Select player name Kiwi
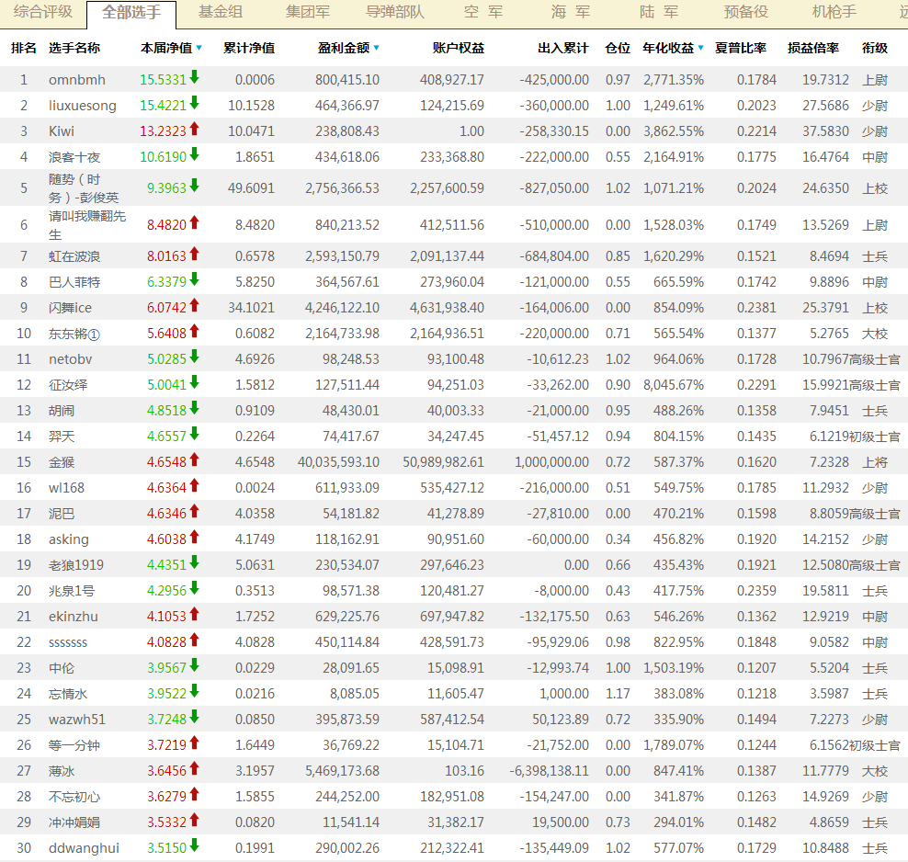Image resolution: width=908 pixels, height=862 pixels. 62,131
